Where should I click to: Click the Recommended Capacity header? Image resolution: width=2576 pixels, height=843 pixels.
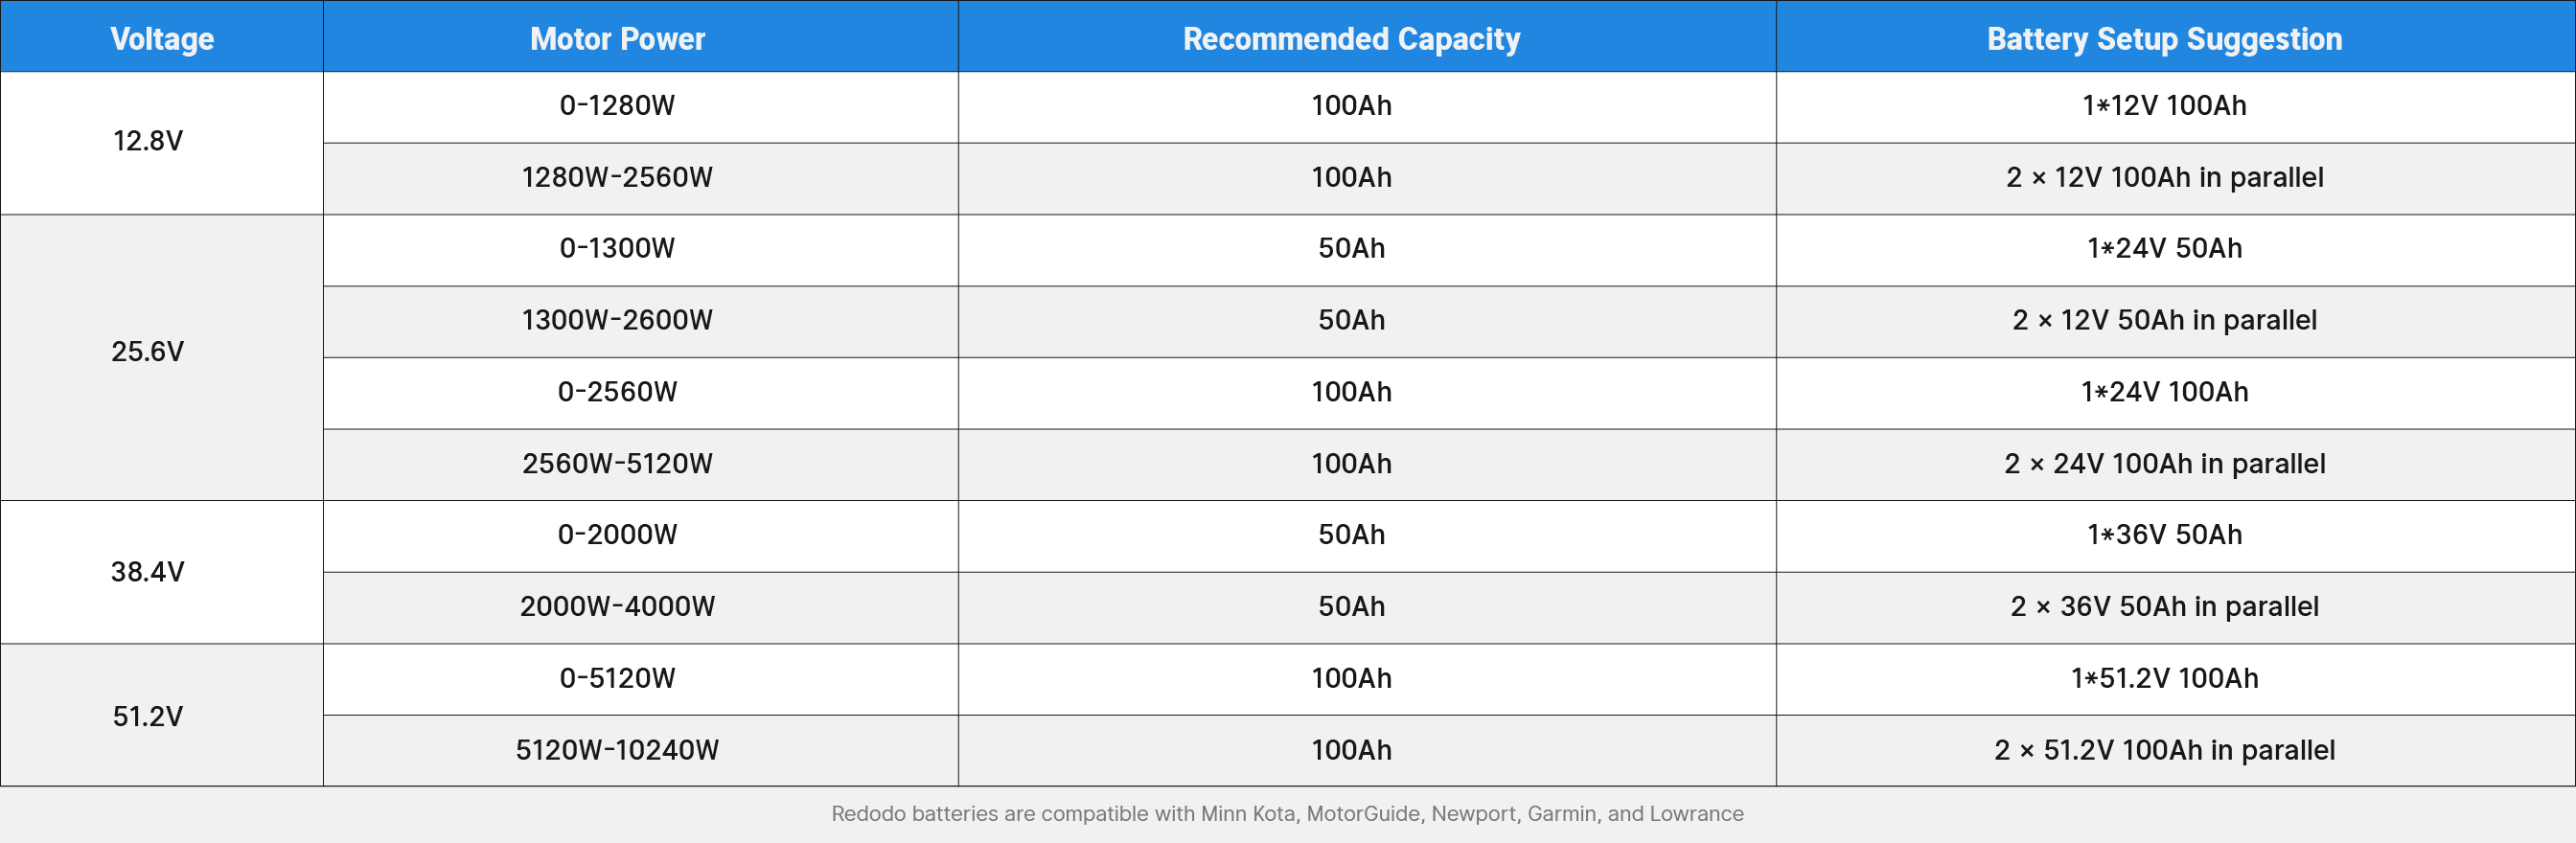(x=1351, y=38)
